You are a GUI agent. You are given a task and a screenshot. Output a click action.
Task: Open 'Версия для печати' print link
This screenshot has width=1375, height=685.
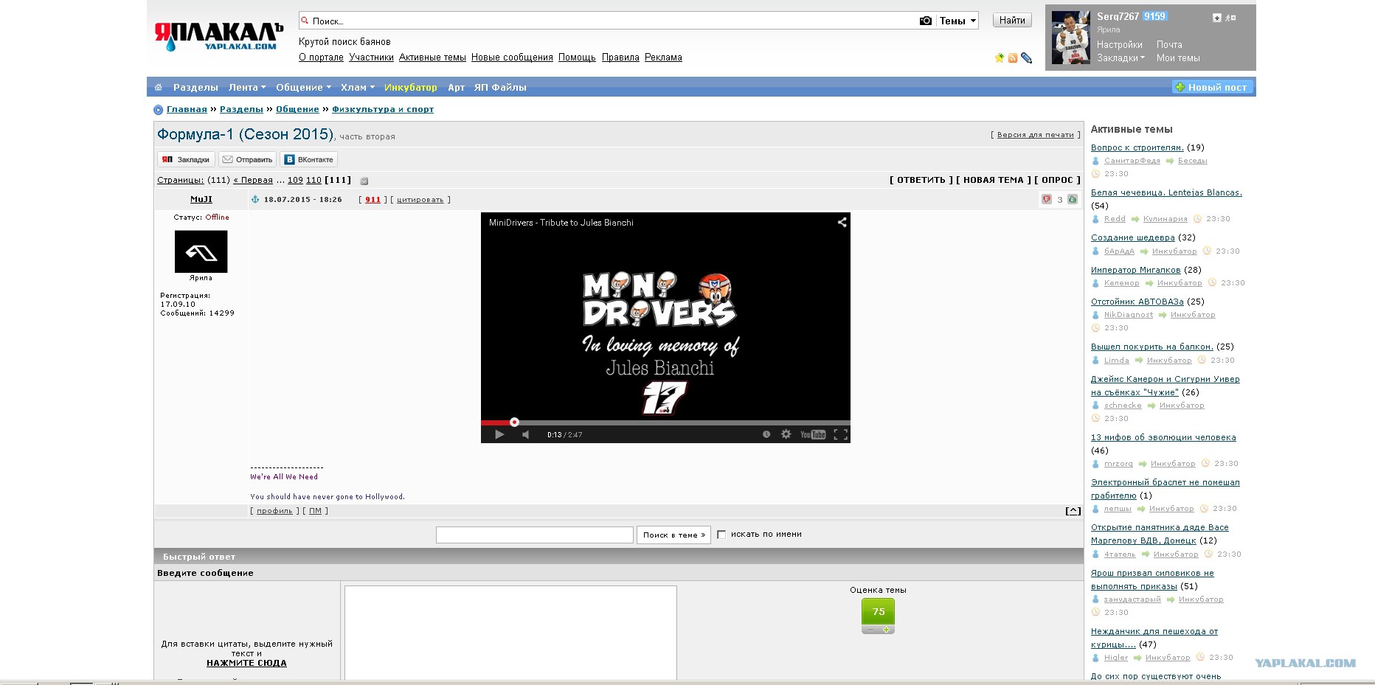(1036, 135)
